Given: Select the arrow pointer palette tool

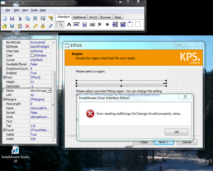Looking at the screenshot, I should pyautogui.click(x=60, y=24).
